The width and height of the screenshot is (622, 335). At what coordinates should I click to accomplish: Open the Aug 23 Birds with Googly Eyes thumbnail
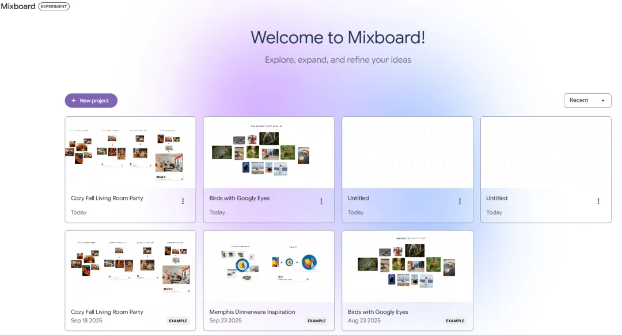click(x=407, y=266)
